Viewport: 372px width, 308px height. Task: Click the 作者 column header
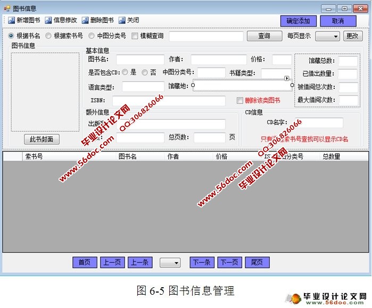pos(189,156)
